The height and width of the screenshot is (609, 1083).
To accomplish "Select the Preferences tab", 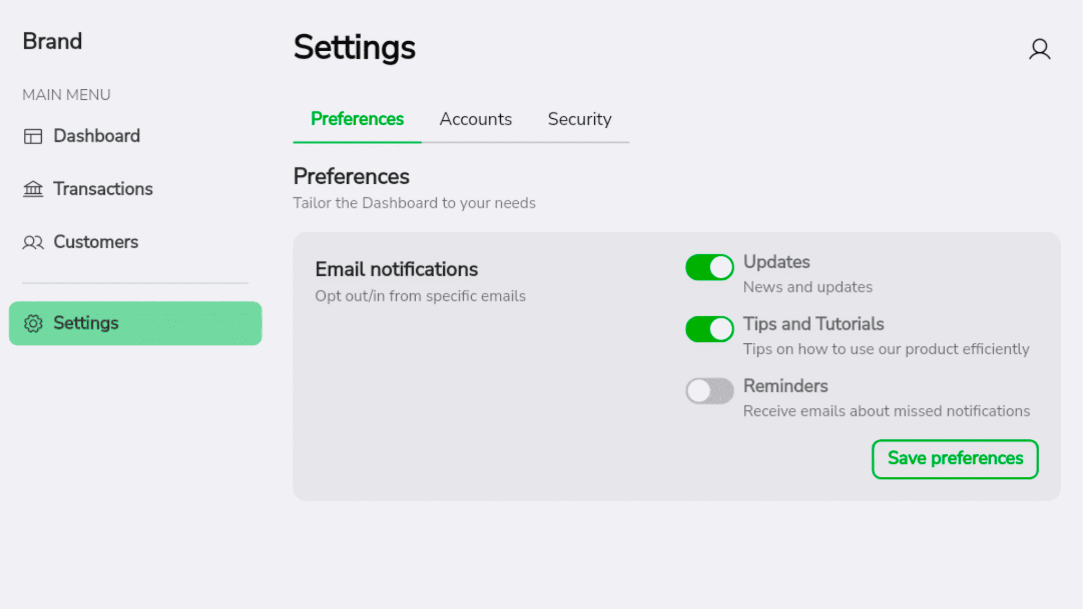I will click(357, 119).
